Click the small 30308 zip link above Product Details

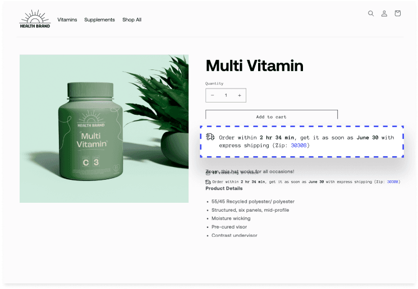392,182
